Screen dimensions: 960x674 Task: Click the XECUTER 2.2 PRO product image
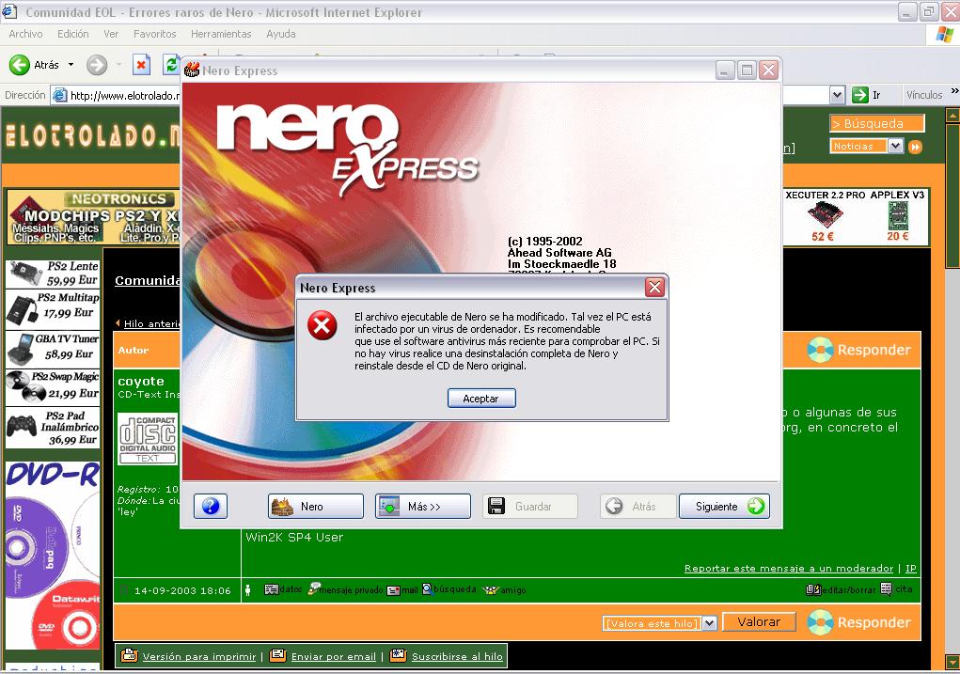click(x=824, y=216)
